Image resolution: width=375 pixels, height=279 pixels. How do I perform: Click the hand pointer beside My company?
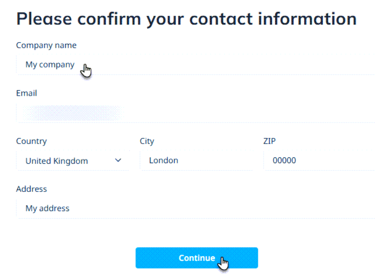coord(86,71)
